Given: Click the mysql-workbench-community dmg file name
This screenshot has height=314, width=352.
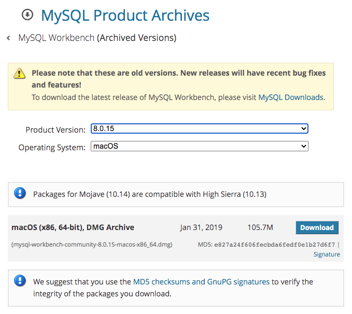Looking at the screenshot, I should [x=92, y=244].
